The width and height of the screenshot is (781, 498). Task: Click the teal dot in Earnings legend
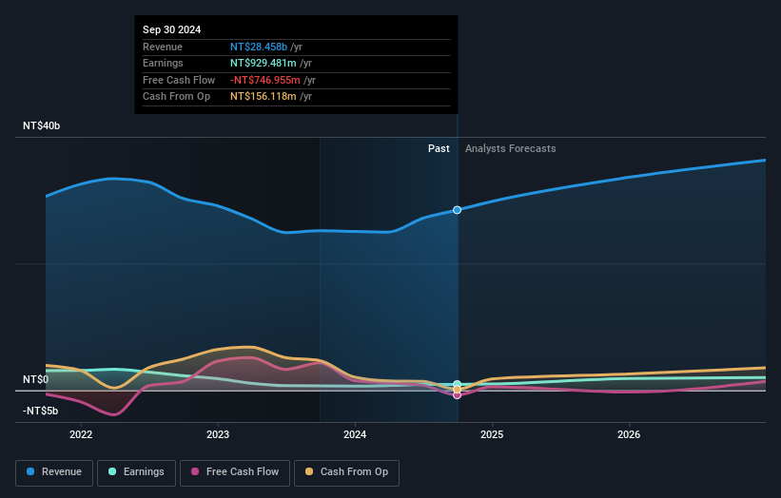(x=112, y=471)
